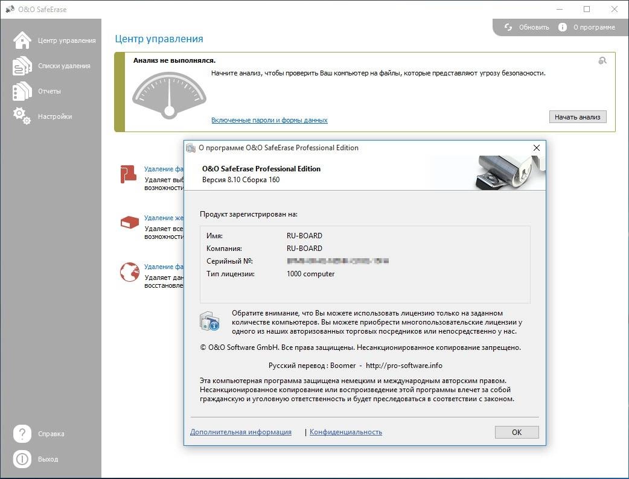The height and width of the screenshot is (479, 629).
Task: Click the Обновить refresh arrows icon
Action: (x=508, y=27)
